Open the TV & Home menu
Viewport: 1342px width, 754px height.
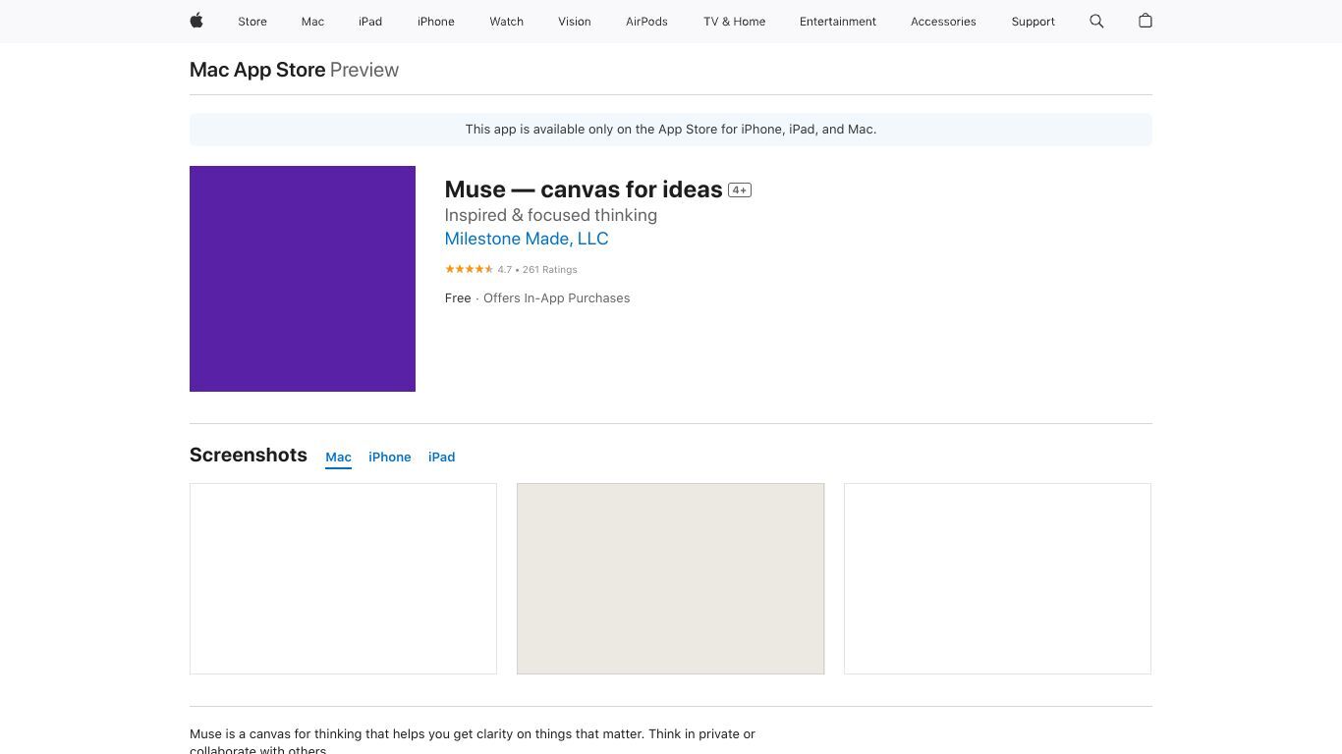pos(734,22)
